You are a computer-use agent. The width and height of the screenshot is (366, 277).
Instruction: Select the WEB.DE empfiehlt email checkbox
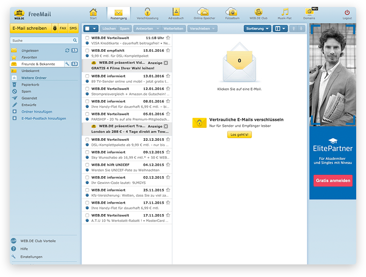(87, 50)
